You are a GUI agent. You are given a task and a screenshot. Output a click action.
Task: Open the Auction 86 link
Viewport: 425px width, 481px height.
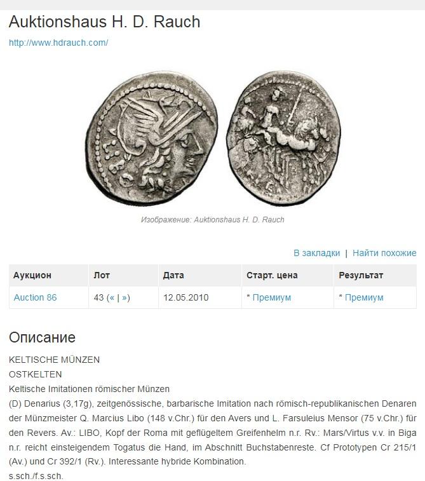tap(36, 297)
